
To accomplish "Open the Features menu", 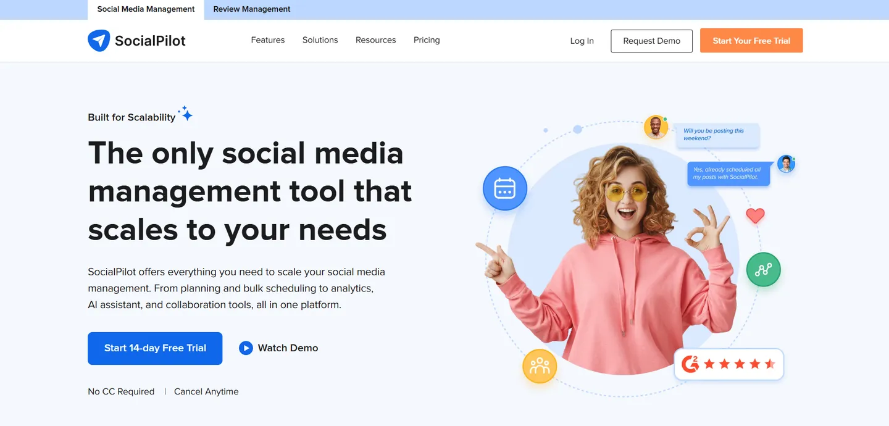I will point(268,40).
